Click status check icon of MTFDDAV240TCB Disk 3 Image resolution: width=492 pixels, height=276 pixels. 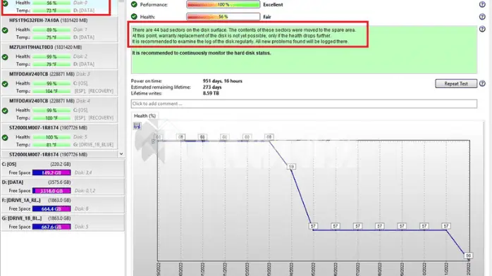(5, 84)
